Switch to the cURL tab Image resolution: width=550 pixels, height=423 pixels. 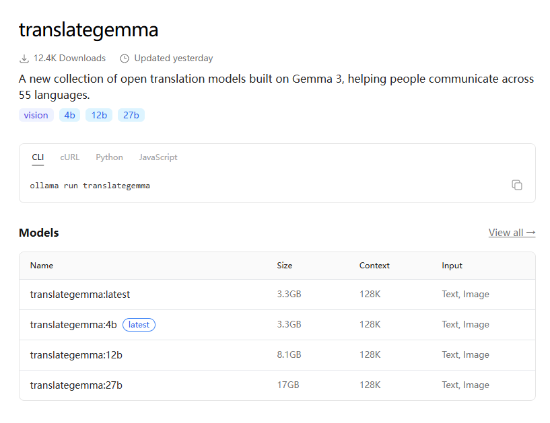click(x=70, y=157)
